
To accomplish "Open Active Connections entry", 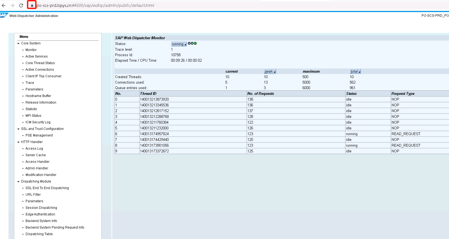I will pos(40,70).
